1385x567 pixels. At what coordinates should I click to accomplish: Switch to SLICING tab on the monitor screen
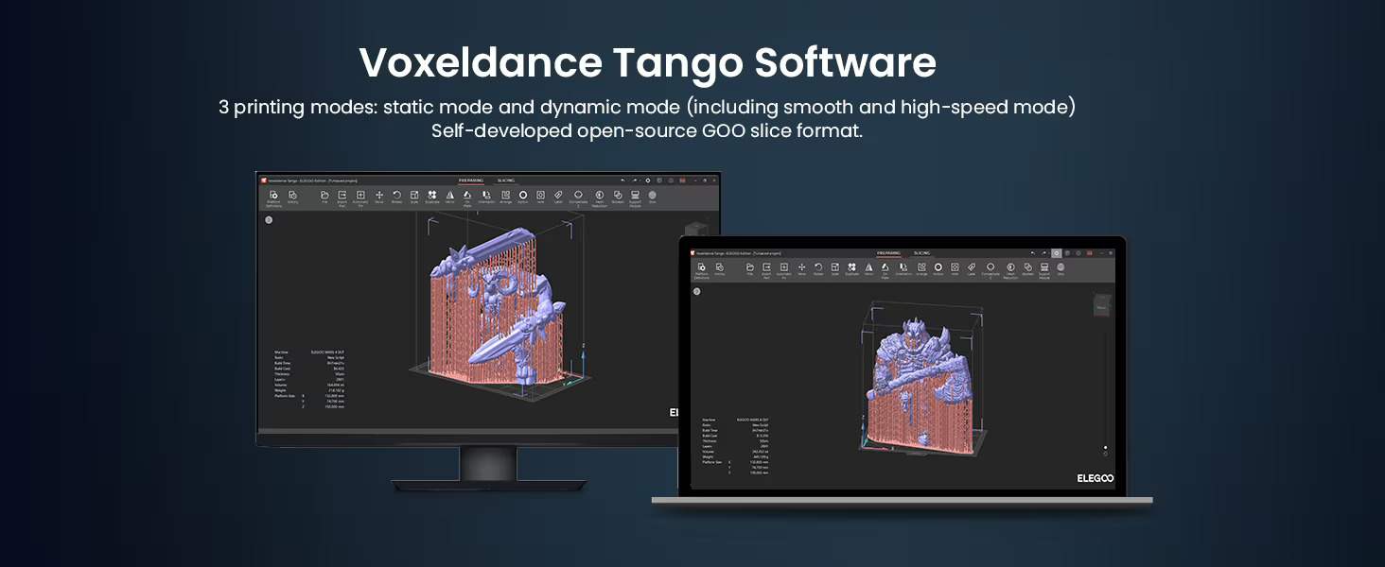point(506,180)
